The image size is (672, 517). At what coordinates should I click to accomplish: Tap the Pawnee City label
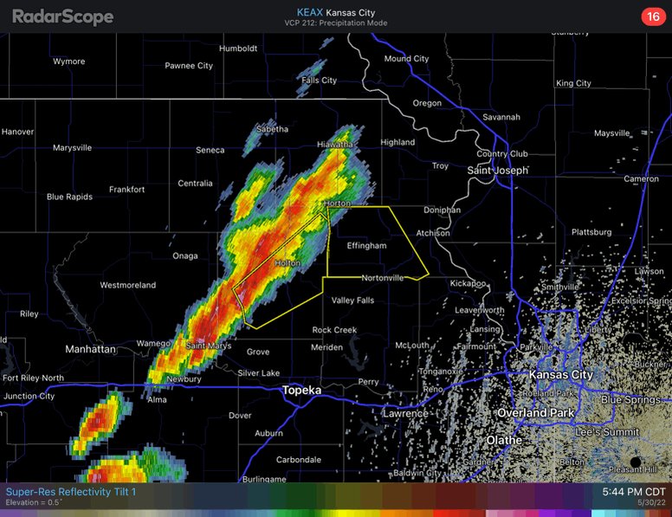point(189,66)
